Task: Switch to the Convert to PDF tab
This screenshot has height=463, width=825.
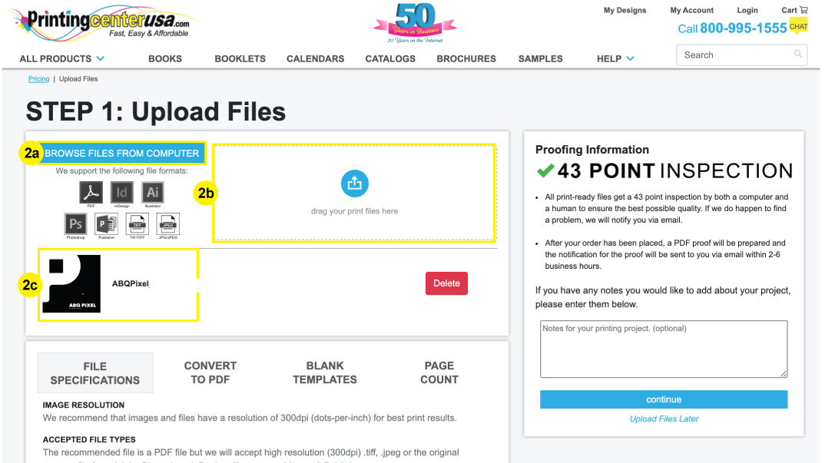Action: 210,372
